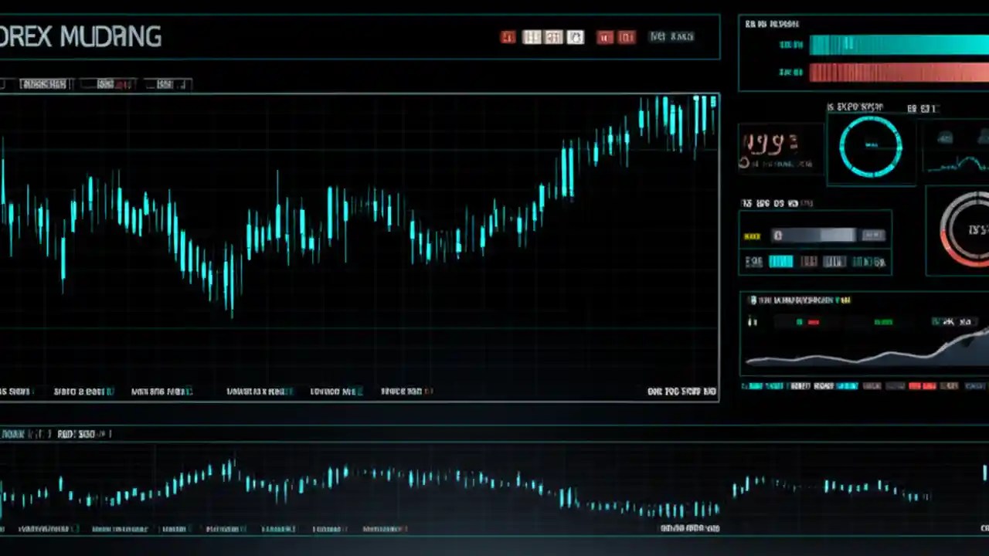The height and width of the screenshot is (556, 989).
Task: Open the dropdown in the sidebar search field
Action: point(872,236)
